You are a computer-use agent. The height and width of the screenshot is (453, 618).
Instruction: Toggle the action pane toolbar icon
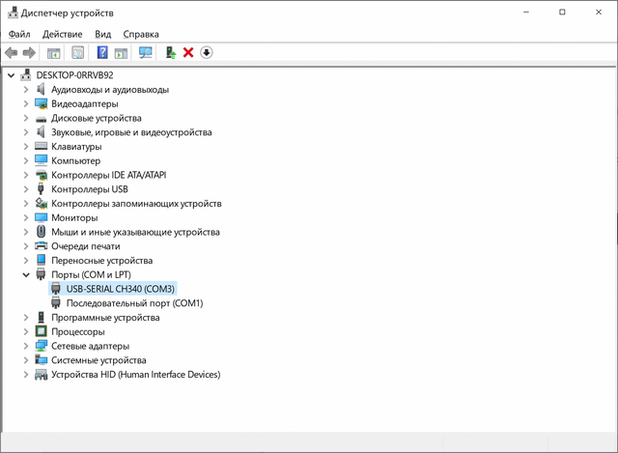pos(121,53)
